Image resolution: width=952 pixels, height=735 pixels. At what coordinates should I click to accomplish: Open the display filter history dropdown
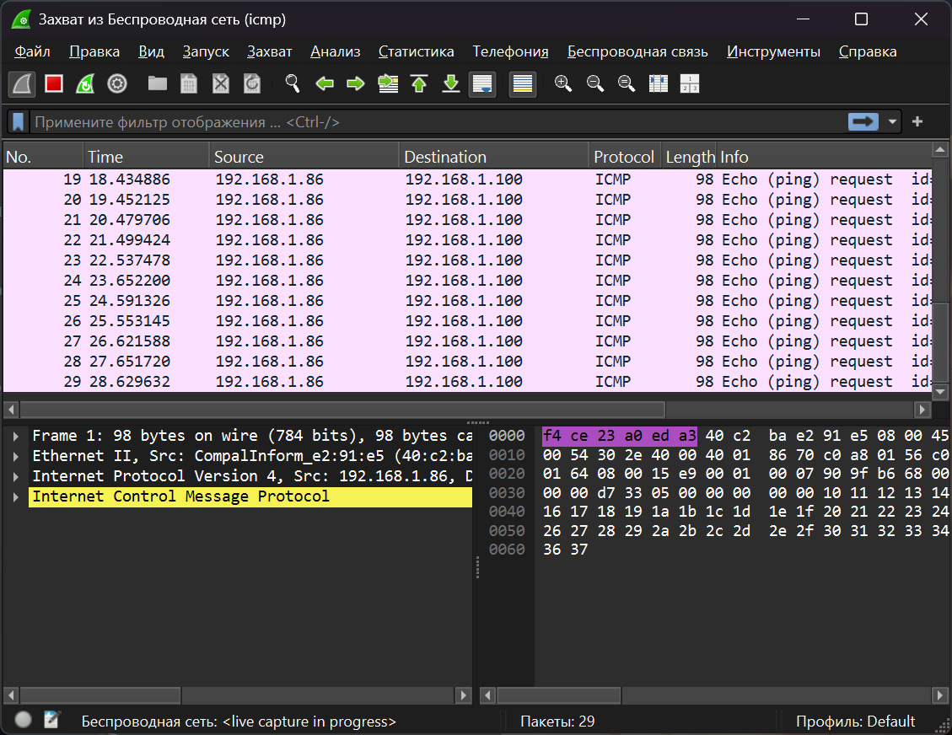tap(893, 122)
